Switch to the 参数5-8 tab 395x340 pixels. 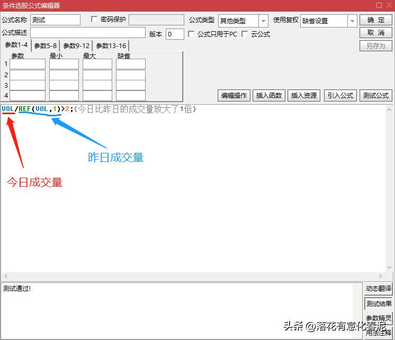[x=46, y=46]
